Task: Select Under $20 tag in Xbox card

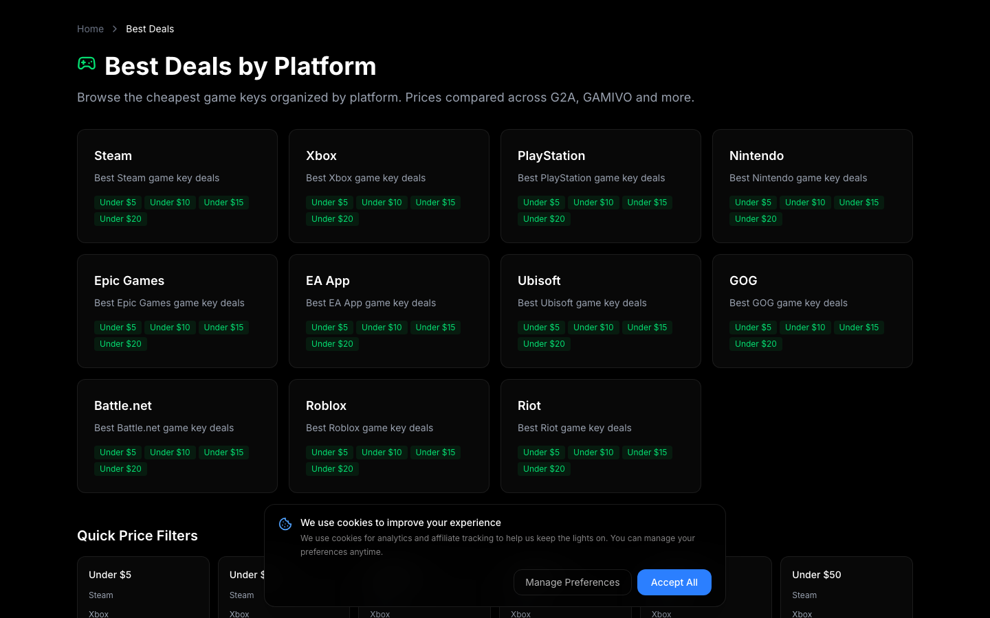Action: [x=332, y=219]
